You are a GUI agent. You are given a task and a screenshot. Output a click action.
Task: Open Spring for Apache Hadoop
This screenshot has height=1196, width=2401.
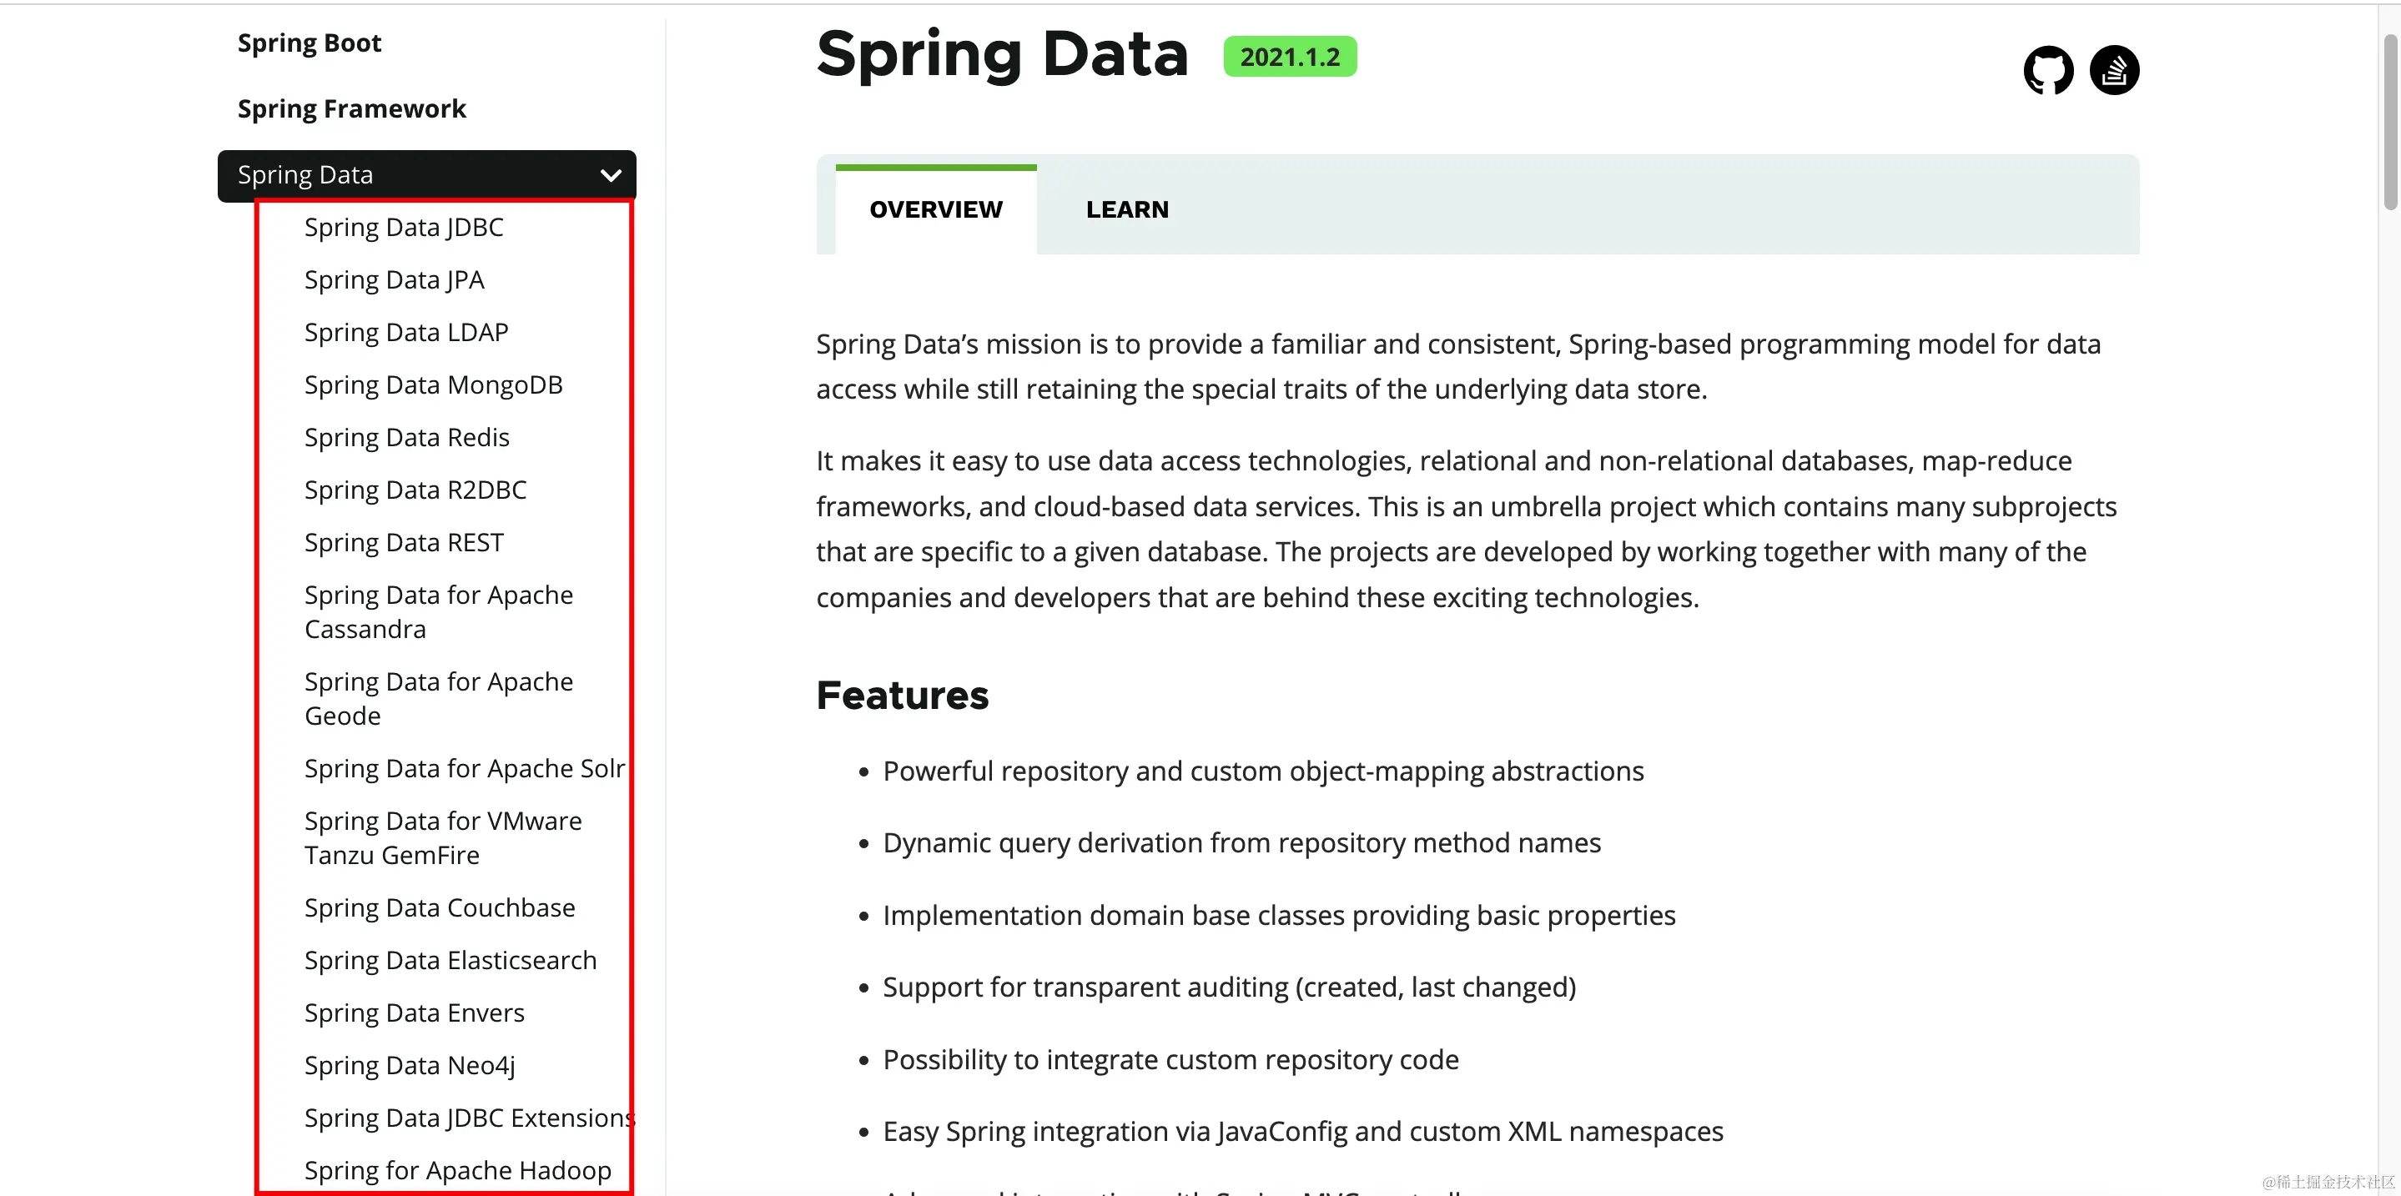[x=458, y=1171]
